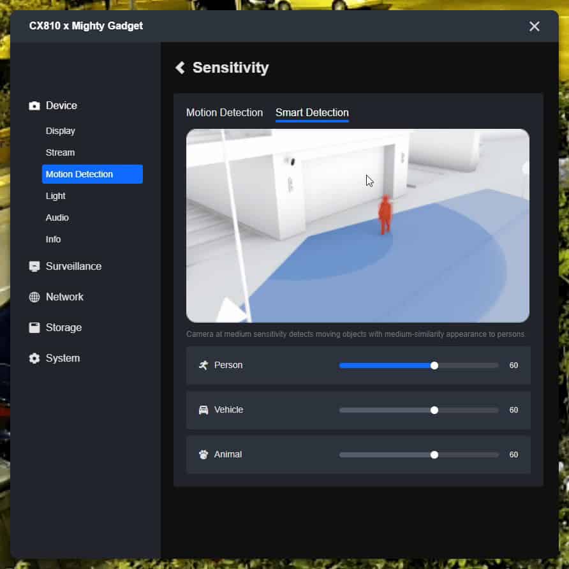
Task: Click the System gear icon
Action: point(34,358)
